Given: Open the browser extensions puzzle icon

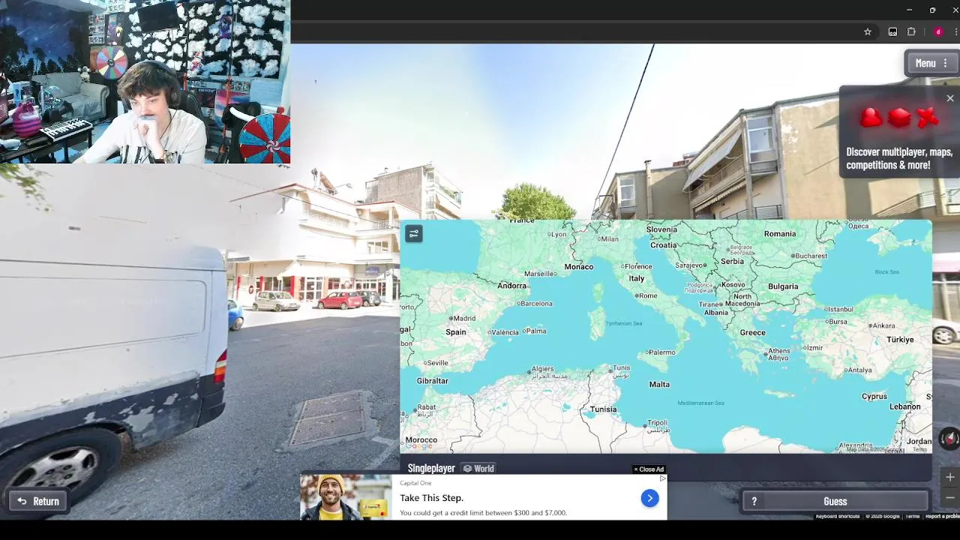Looking at the screenshot, I should 911,31.
